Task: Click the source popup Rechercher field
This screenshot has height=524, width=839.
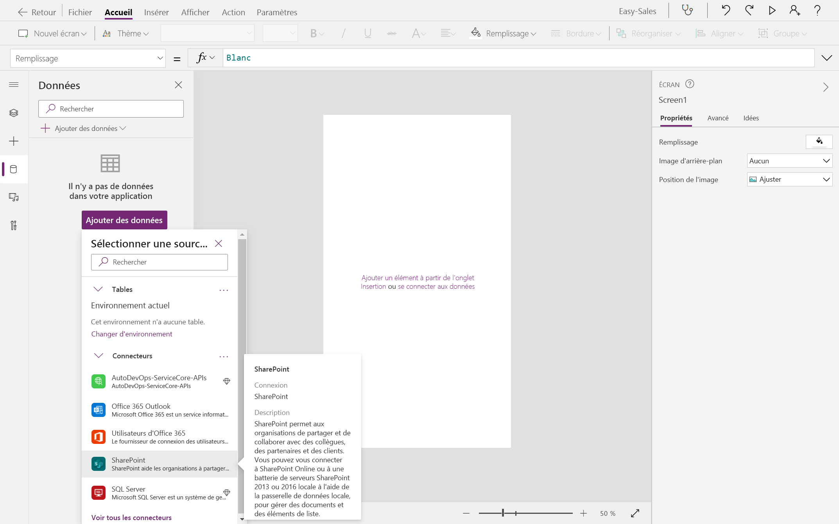Action: [x=160, y=262]
